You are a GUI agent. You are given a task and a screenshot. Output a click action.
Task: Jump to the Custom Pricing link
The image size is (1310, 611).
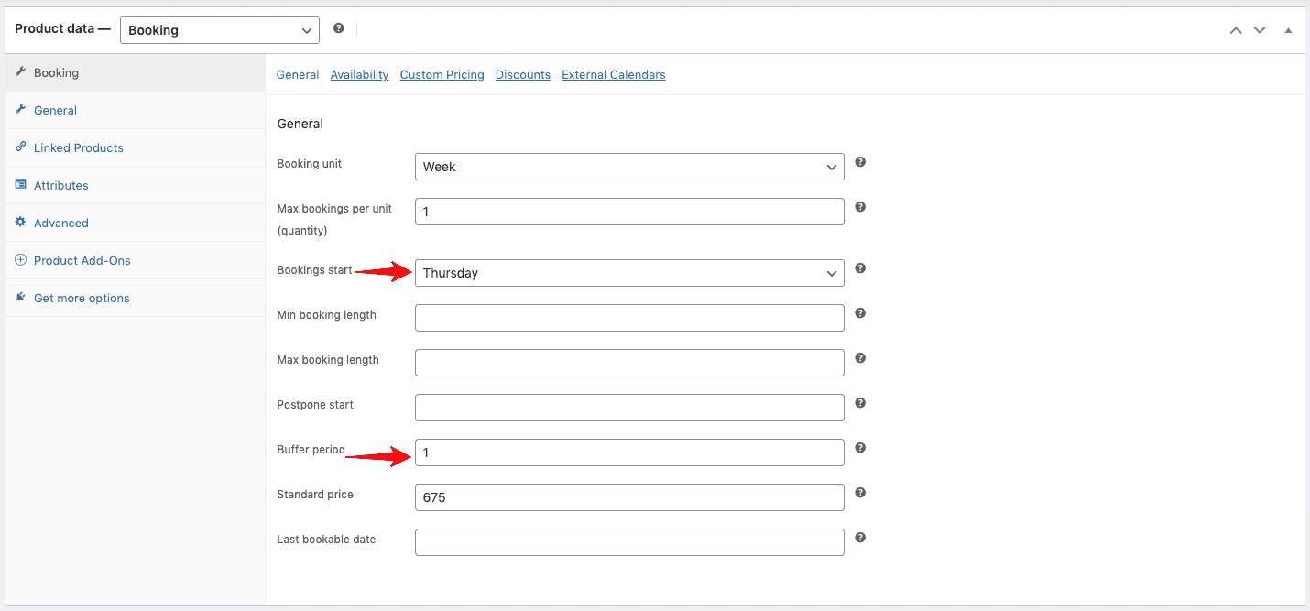[x=442, y=75]
